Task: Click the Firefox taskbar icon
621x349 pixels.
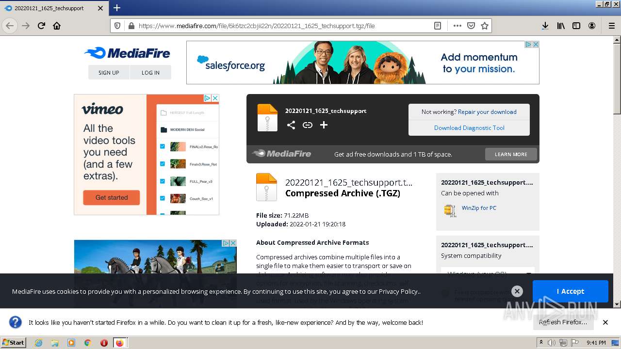Action: click(x=119, y=343)
